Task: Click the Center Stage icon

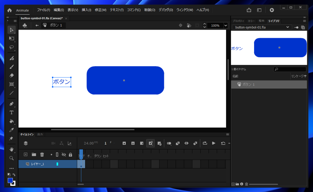Action: [180, 25]
